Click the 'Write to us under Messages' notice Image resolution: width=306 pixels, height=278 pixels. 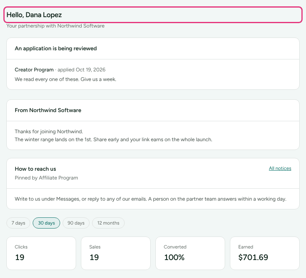pos(151,199)
